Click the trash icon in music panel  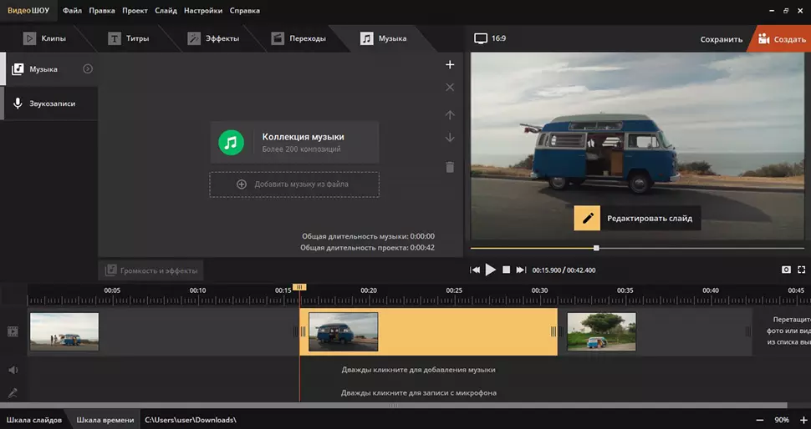coord(450,167)
